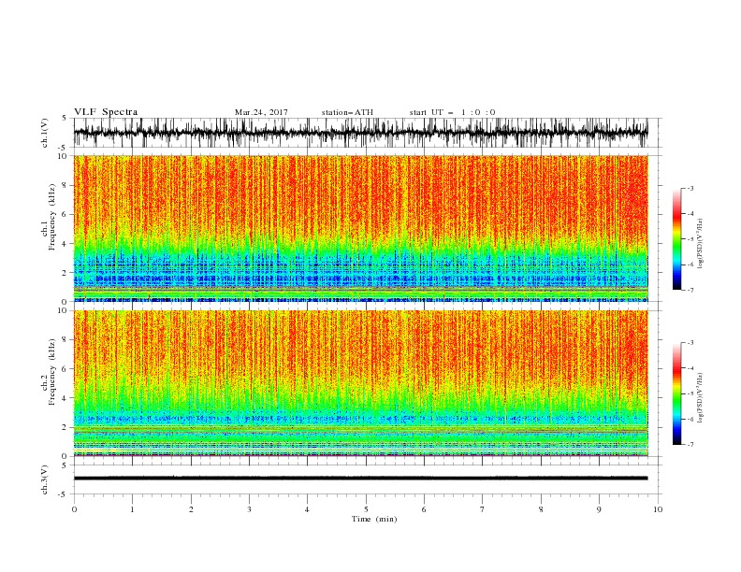Click the "10" tick on the time axis
Image resolution: width=741 pixels, height=572 pixels.
(658, 509)
